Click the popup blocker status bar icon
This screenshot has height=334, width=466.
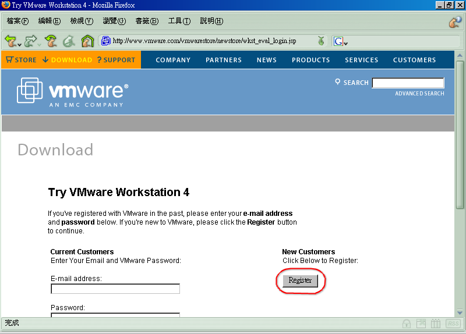(421, 324)
